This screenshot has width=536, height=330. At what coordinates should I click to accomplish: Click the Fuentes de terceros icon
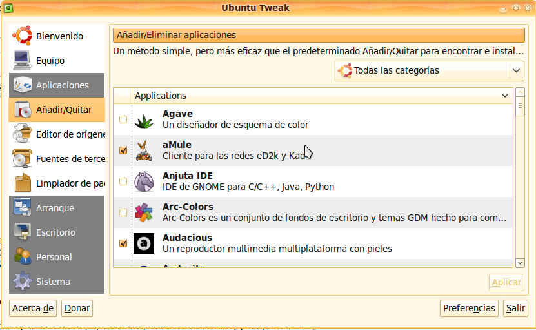coord(22,158)
